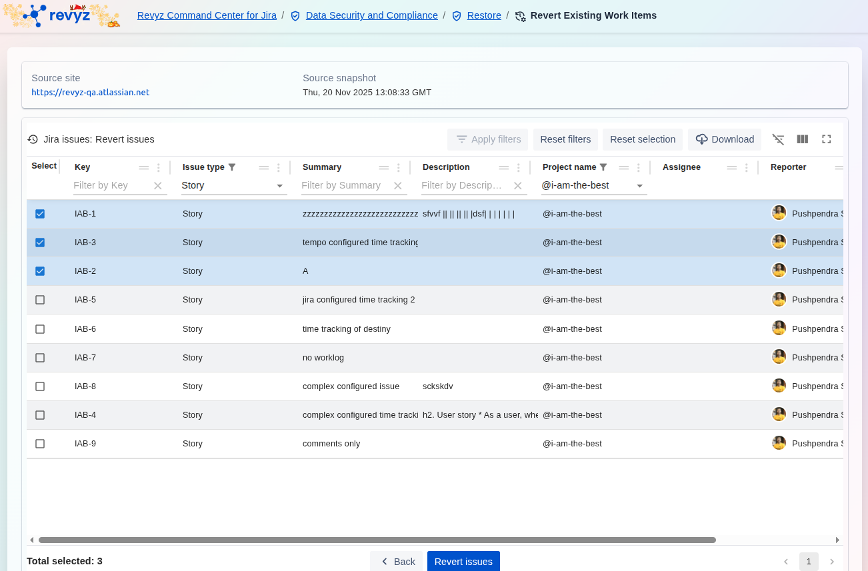Open the revyz-qa.atlassian.net source link
868x571 pixels.
pyautogui.click(x=91, y=93)
